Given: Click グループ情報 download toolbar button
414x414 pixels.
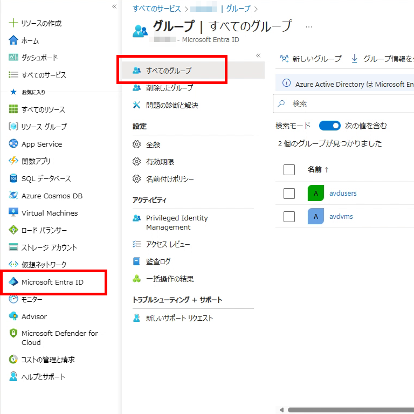Looking at the screenshot, I should tap(382, 59).
